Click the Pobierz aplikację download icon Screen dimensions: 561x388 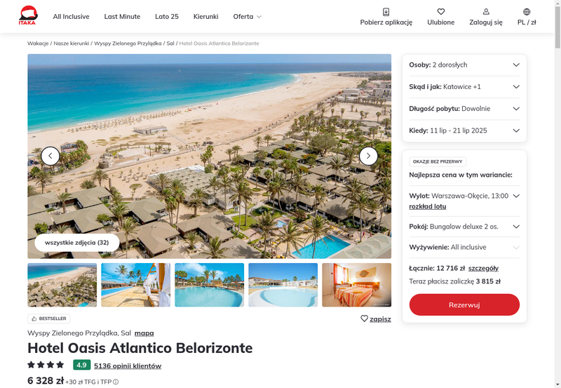(386, 12)
